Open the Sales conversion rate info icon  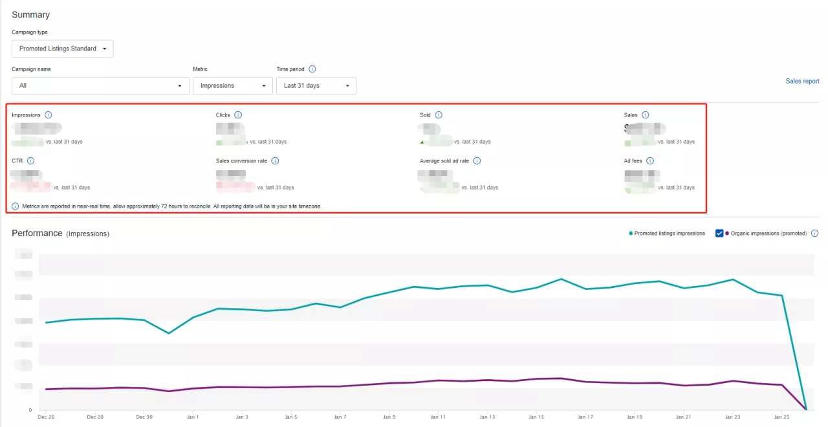pyautogui.click(x=275, y=161)
